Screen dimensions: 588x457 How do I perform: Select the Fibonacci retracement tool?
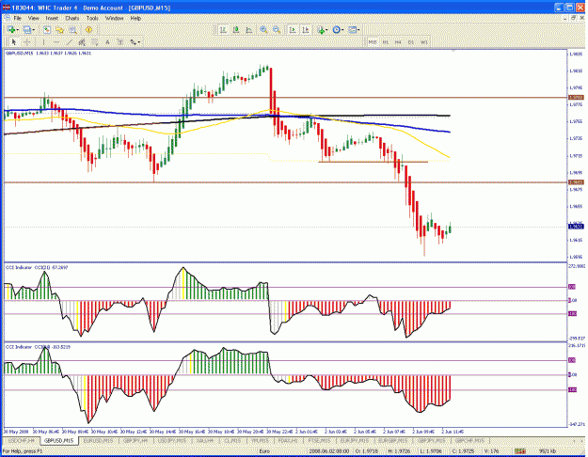pyautogui.click(x=94, y=42)
